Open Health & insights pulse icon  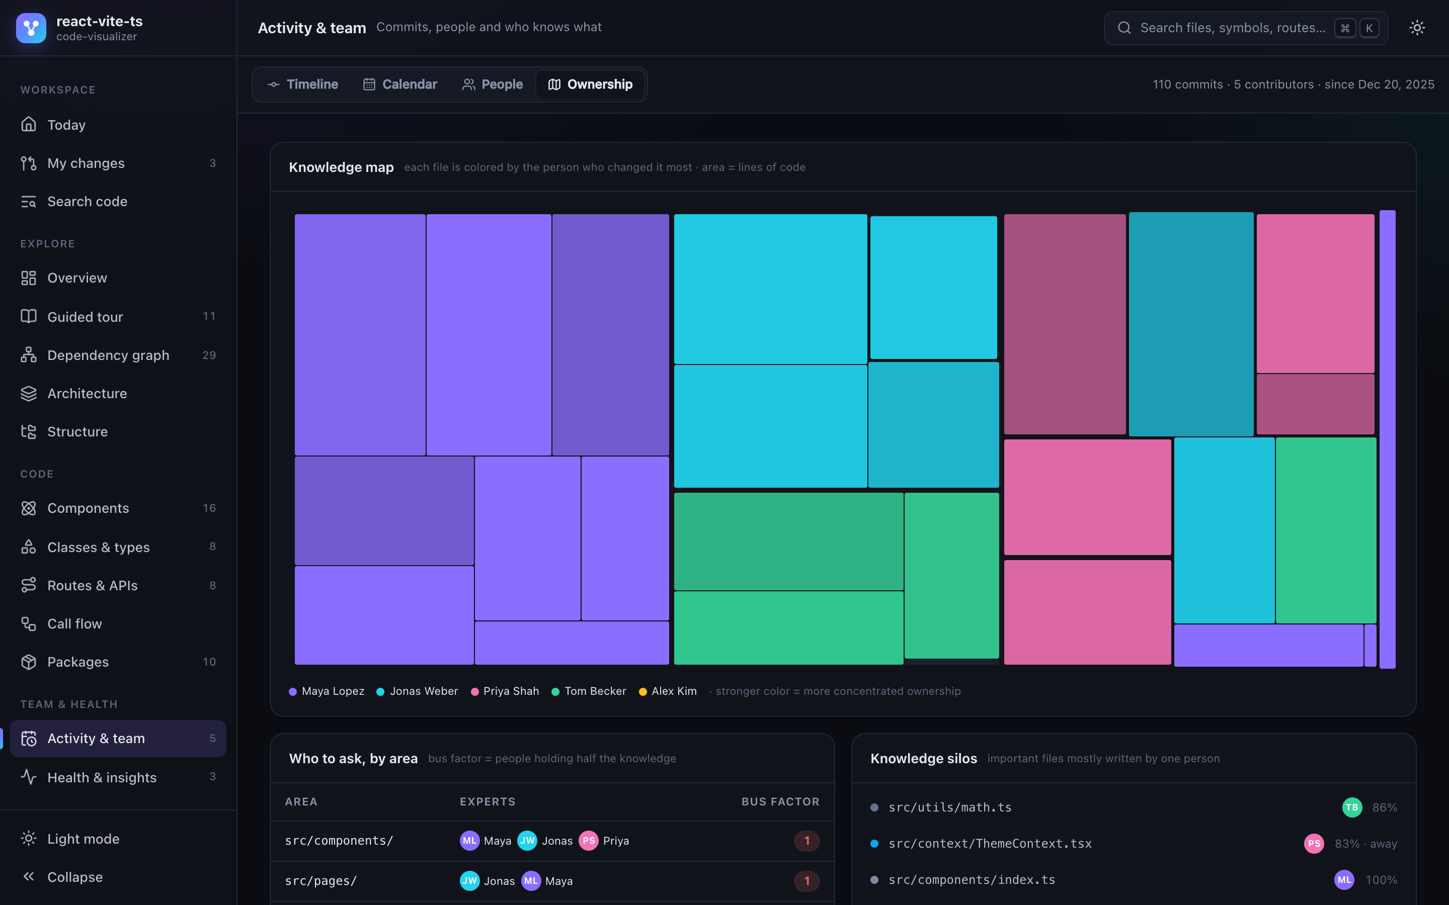(x=29, y=777)
